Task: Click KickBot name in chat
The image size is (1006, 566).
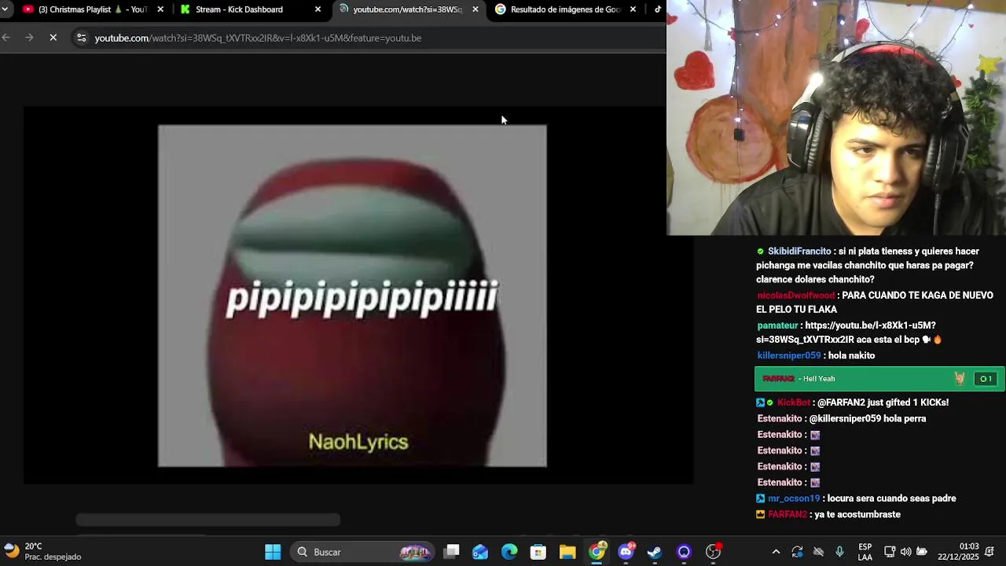Action: coord(793,402)
